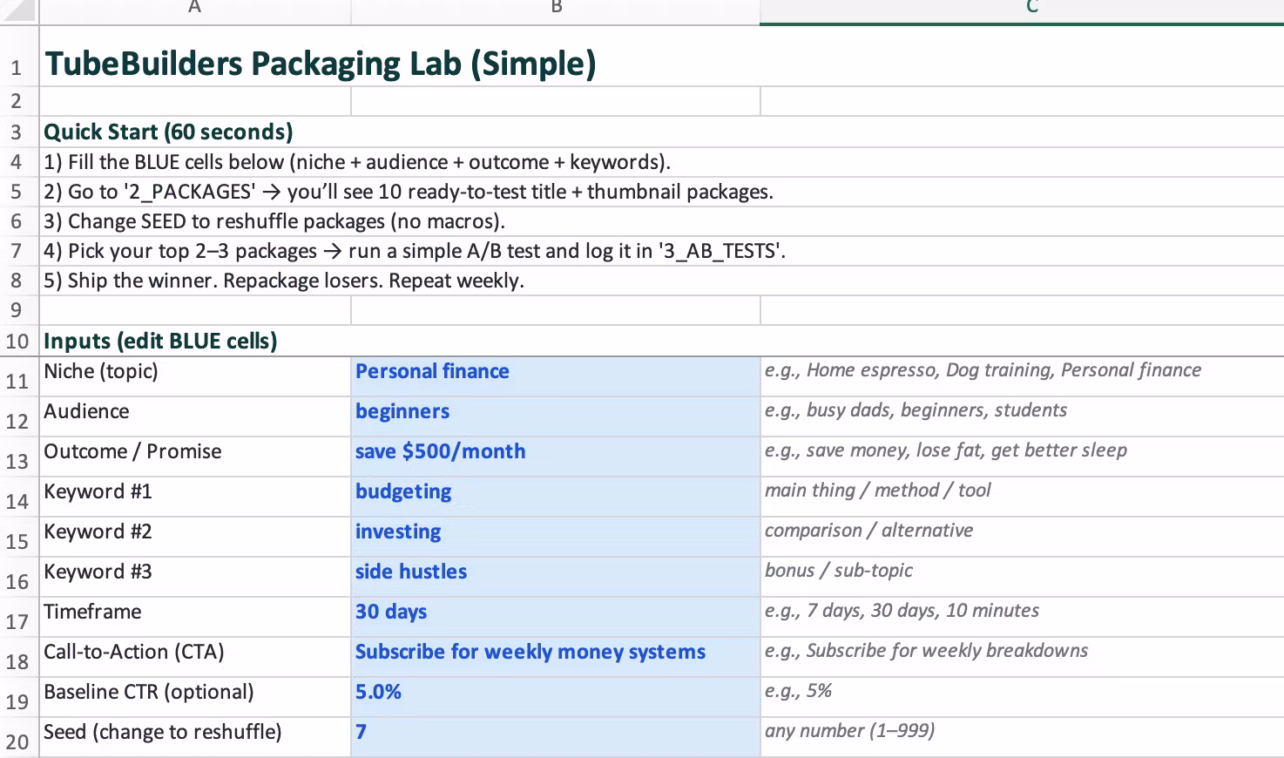The image size is (1284, 758).
Task: Click the Select All corner triangle
Action: tap(19, 10)
